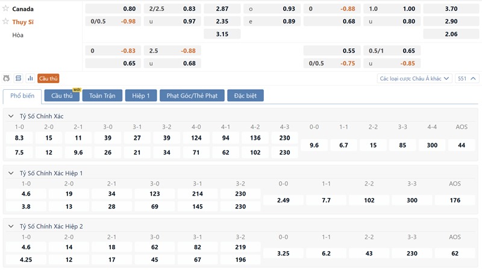Viewport: 482px width, 271px height.
Task: Choose first half 0-0 odds 2.49
Action: [x=283, y=201]
